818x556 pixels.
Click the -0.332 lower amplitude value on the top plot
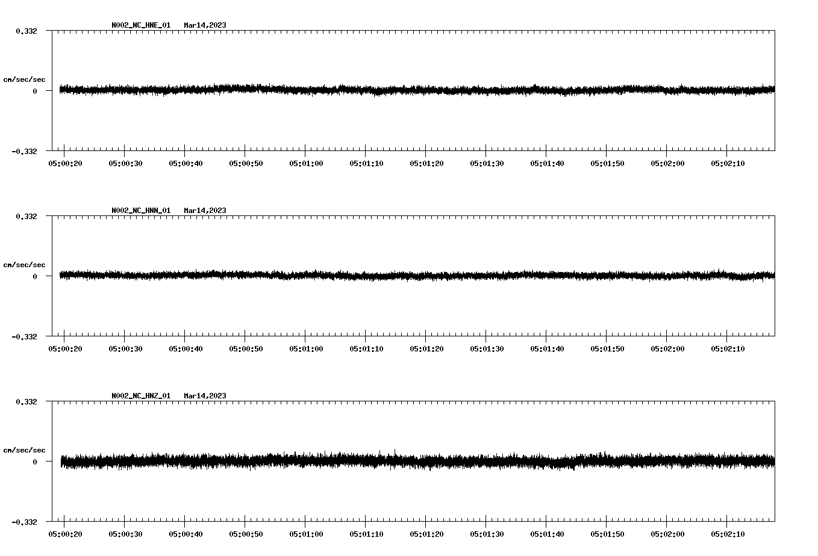25,151
